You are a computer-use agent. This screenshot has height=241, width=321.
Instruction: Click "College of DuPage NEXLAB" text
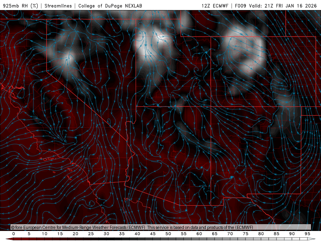tap(110, 6)
